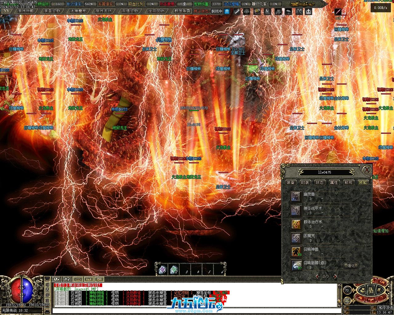394x315 pixels.
Task: Click the blue ghost face icon in top bar
Action: pos(227,11)
